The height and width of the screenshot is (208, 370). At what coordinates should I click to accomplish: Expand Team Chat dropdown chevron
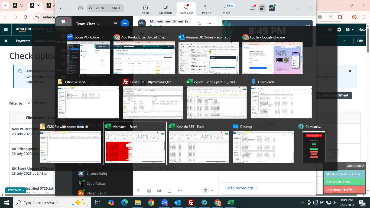(x=99, y=24)
